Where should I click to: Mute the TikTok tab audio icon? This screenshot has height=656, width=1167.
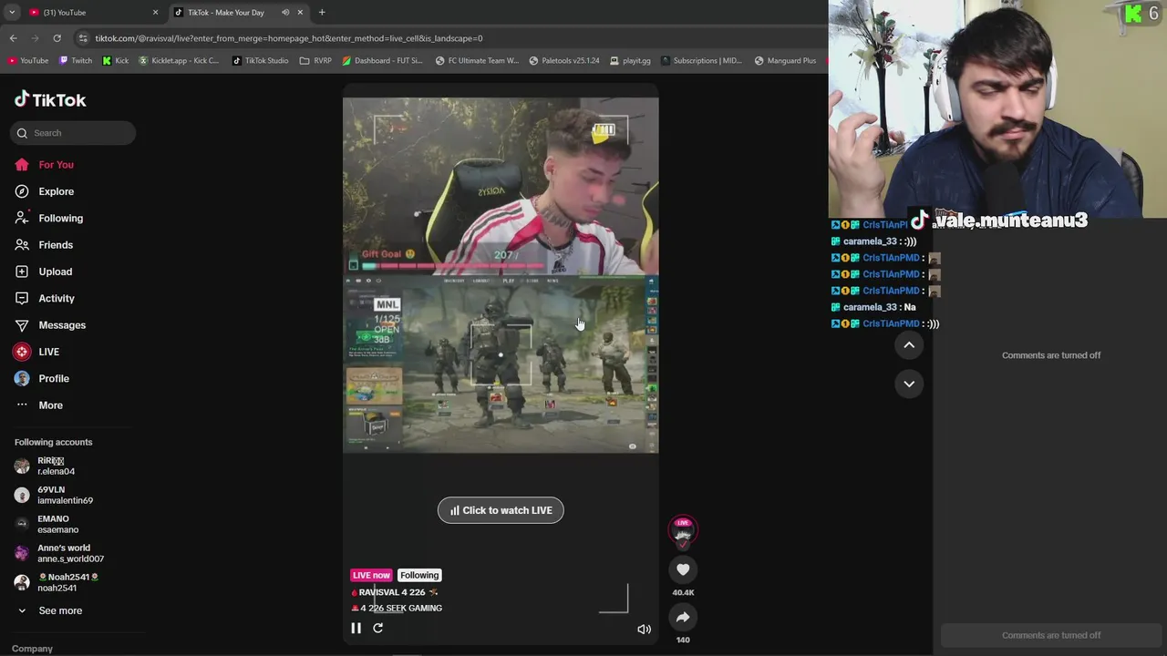click(x=285, y=13)
